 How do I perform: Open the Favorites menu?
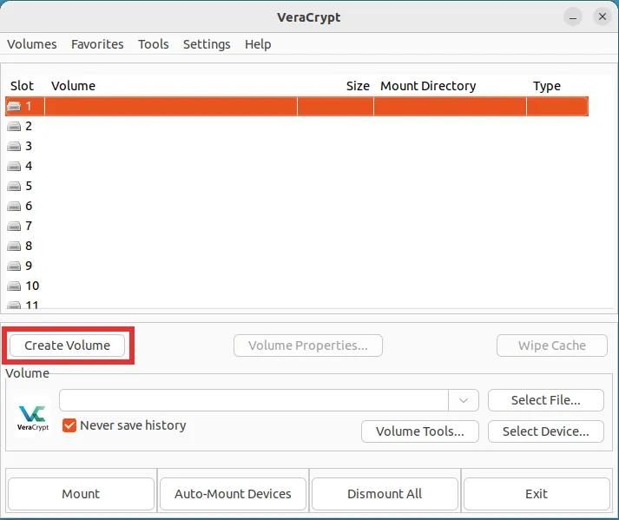click(97, 44)
